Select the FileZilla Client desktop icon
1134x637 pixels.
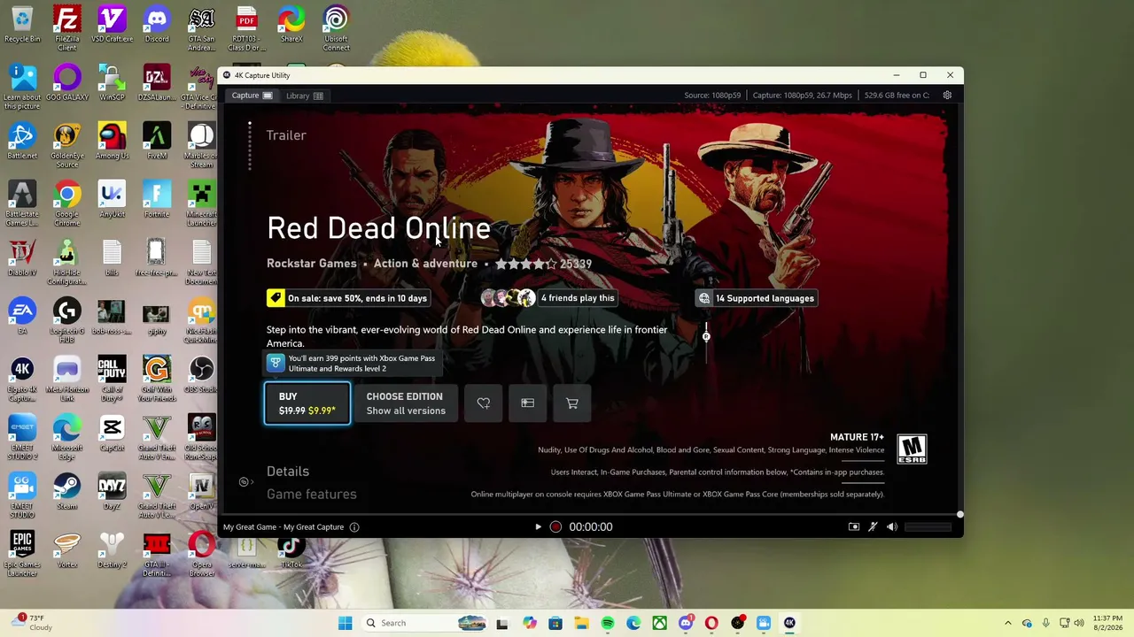point(67,29)
